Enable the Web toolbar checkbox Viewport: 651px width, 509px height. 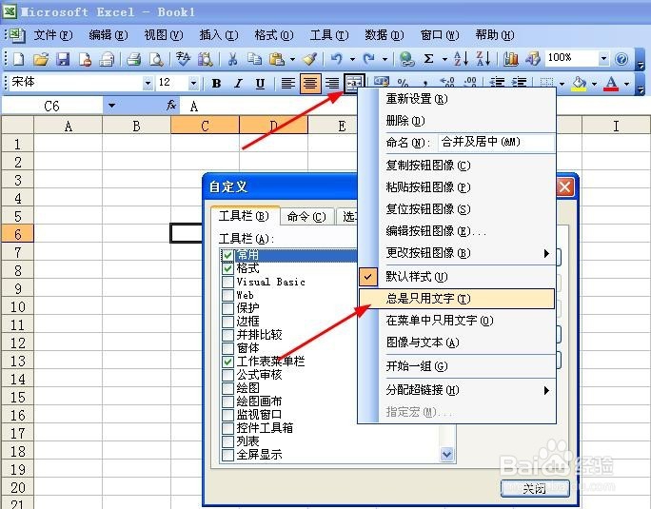[x=227, y=295]
